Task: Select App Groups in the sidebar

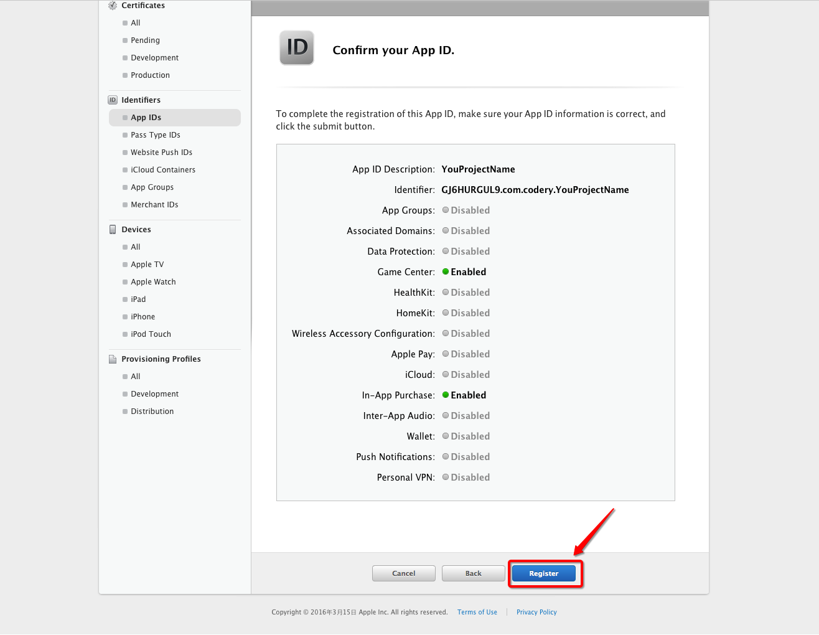Action: click(152, 187)
